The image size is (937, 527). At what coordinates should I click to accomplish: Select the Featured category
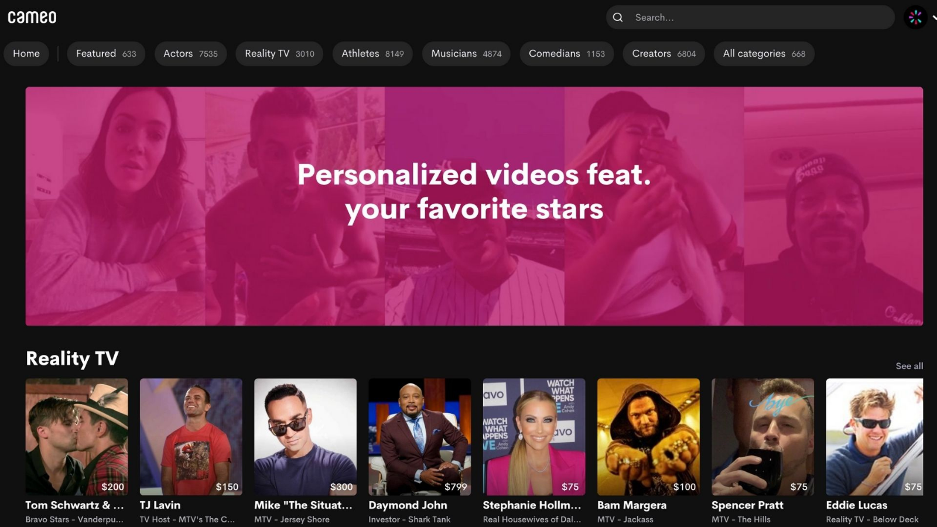(106, 54)
